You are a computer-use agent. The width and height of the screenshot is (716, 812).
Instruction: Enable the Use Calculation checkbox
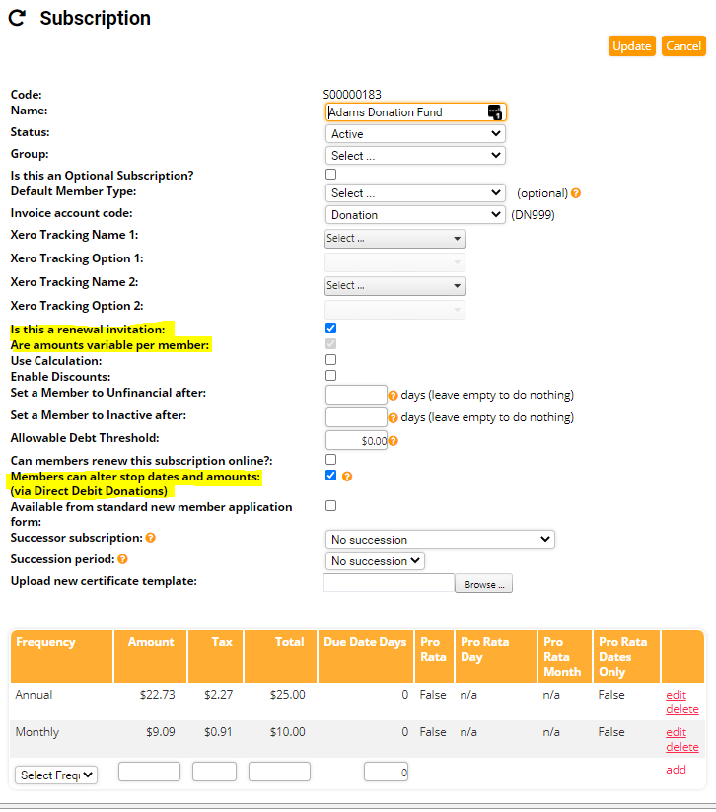(331, 360)
